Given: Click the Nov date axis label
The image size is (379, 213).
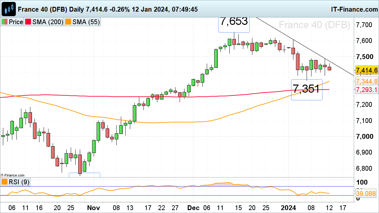Looking at the screenshot, I should (x=94, y=208).
